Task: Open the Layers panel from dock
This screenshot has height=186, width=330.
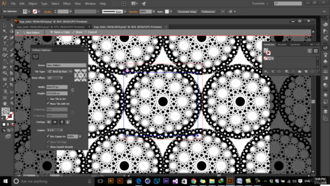Action: point(325,112)
